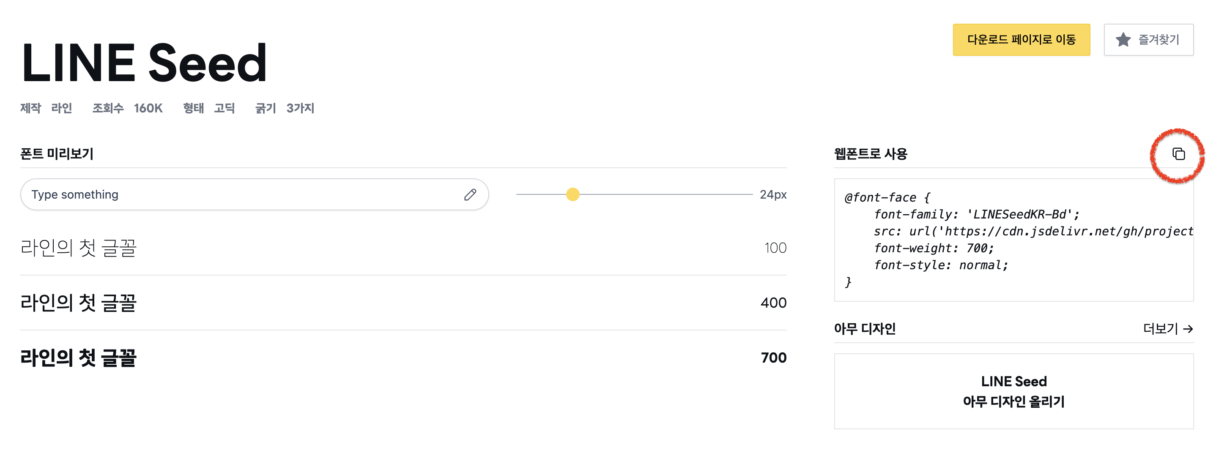This screenshot has width=1216, height=464.
Task: Click the 웹폰트로 사용 section heading
Action: coord(871,154)
